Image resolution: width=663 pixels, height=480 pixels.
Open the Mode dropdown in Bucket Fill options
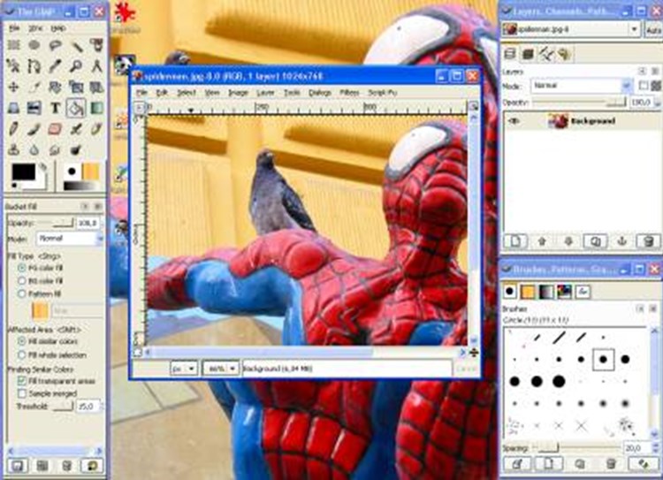pos(69,239)
